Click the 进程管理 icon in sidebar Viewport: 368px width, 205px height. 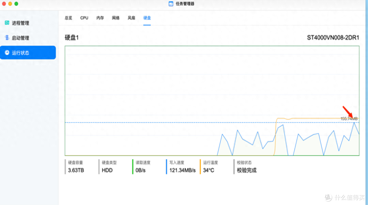point(7,23)
